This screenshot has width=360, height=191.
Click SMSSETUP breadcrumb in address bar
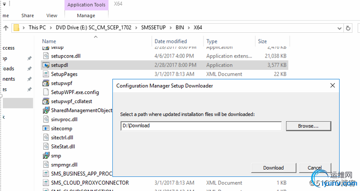[x=153, y=28]
